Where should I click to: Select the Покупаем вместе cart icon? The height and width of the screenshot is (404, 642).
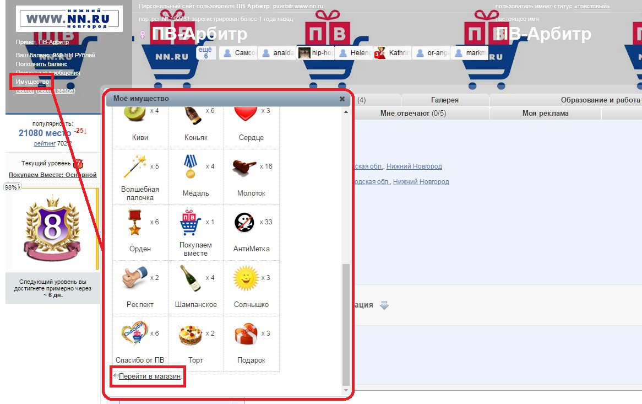click(x=191, y=223)
